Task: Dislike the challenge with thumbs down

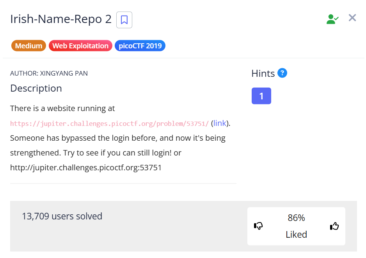Action: pyautogui.click(x=258, y=226)
